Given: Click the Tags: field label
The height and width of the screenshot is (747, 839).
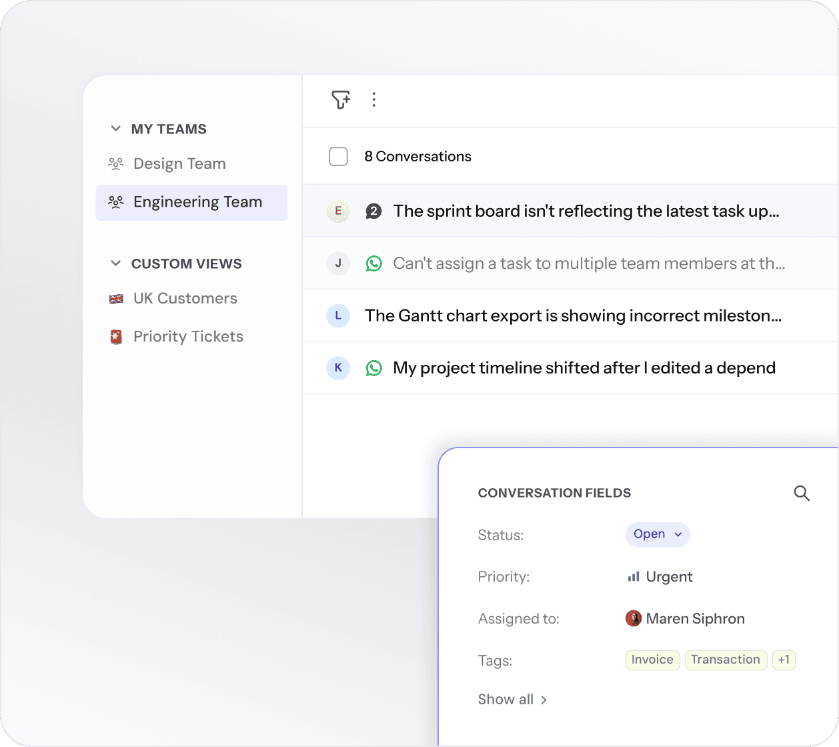Looking at the screenshot, I should (495, 661).
